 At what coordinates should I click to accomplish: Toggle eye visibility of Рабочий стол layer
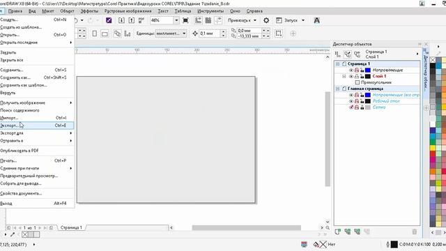click(x=351, y=101)
